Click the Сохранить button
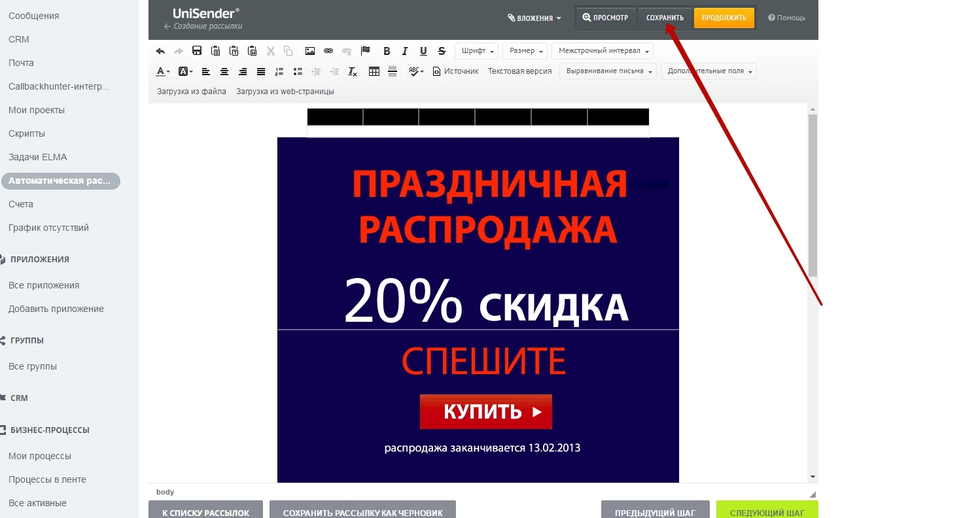This screenshot has width=961, height=518. (x=665, y=18)
